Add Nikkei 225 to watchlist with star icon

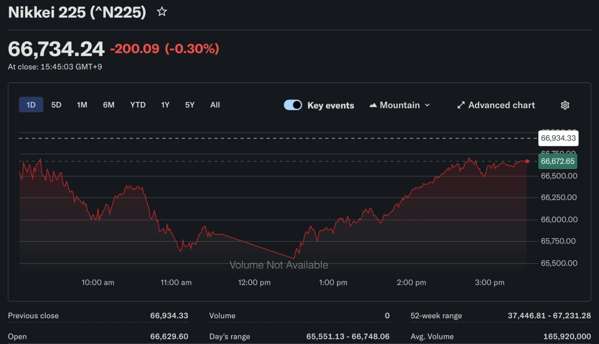click(162, 12)
